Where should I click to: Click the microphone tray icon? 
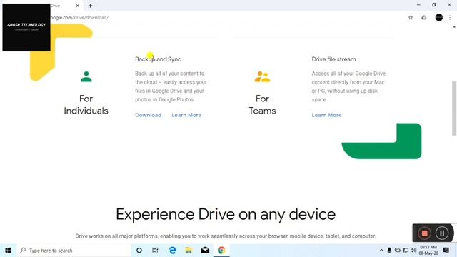389,251
